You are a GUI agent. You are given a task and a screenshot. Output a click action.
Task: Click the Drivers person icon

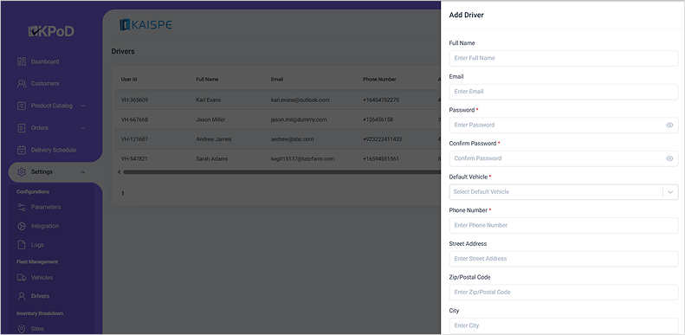pos(22,296)
